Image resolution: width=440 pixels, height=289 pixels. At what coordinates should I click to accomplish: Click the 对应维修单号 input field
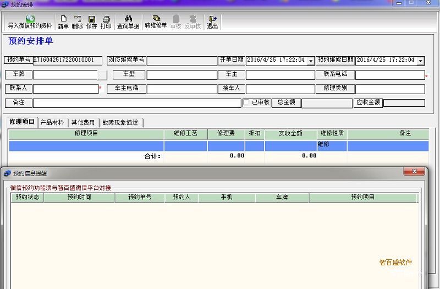coord(182,61)
